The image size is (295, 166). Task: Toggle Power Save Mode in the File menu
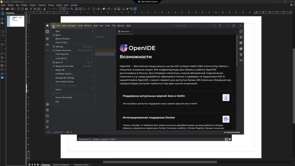click(x=73, y=97)
